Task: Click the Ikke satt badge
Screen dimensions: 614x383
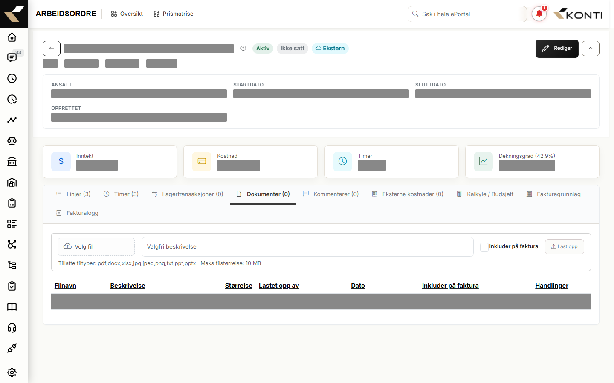Action: [x=293, y=49]
